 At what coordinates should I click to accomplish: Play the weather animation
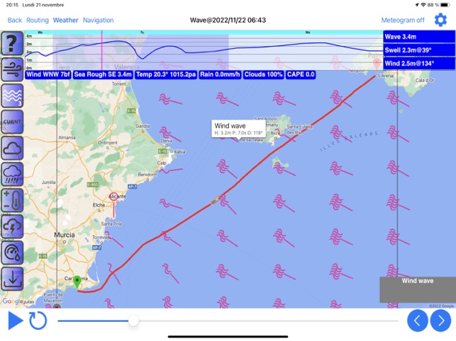[x=16, y=320]
